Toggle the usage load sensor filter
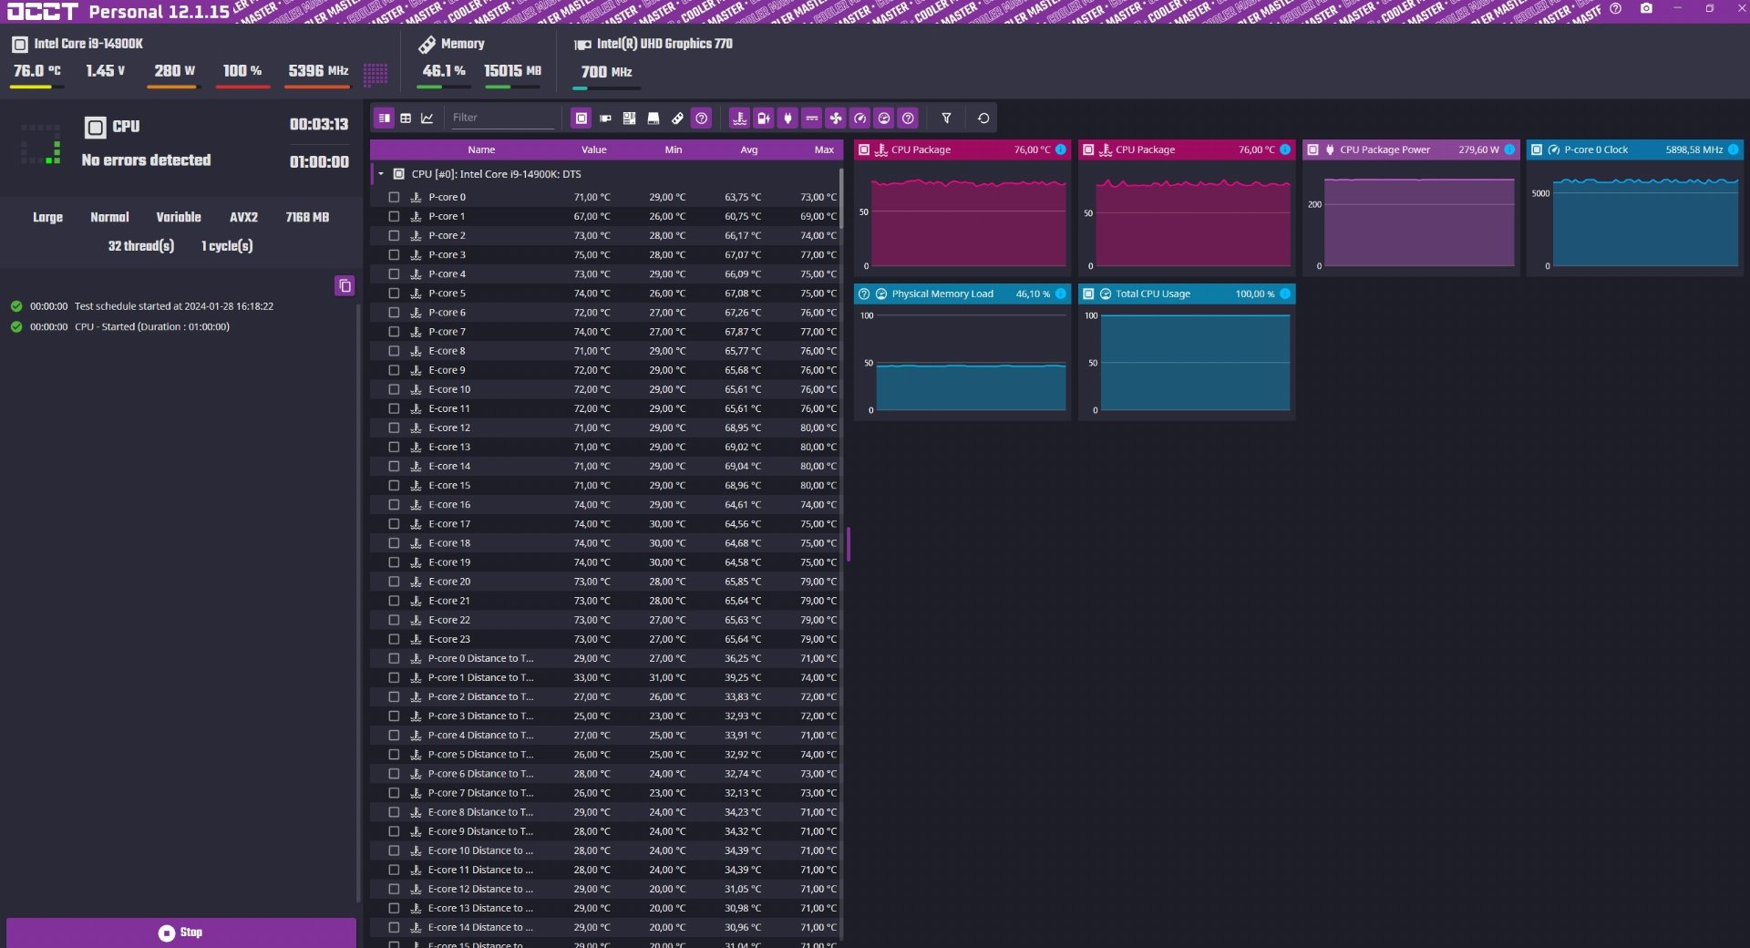 [x=883, y=118]
